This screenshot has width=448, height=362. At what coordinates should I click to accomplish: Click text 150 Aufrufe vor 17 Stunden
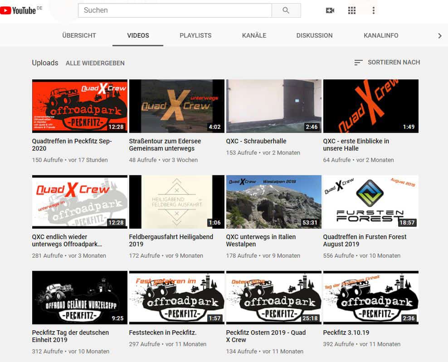click(x=70, y=160)
